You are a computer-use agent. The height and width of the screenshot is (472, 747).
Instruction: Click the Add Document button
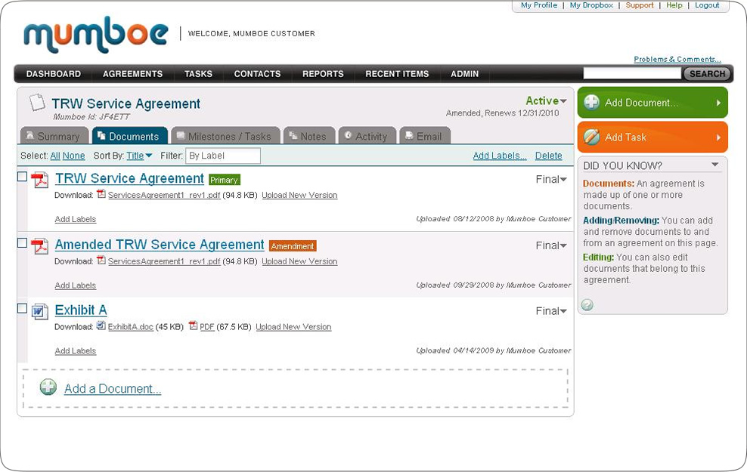point(652,102)
